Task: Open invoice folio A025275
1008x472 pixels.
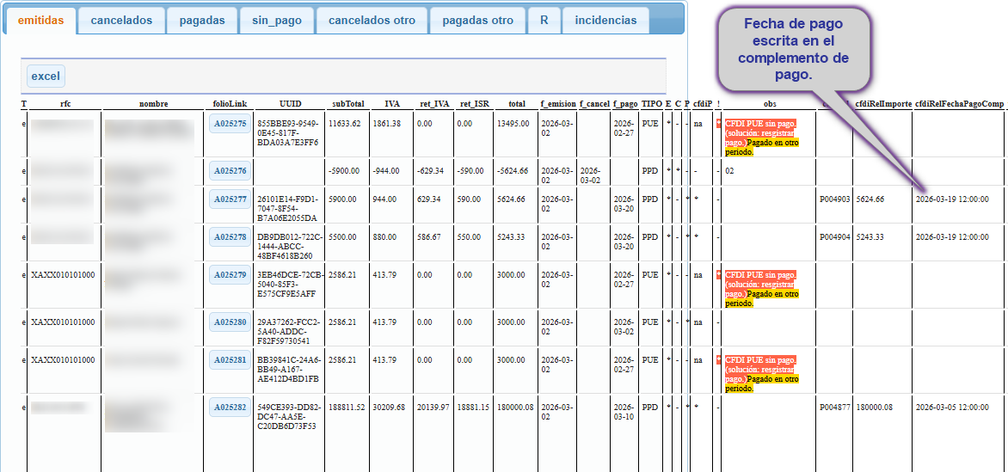Action: tap(230, 124)
